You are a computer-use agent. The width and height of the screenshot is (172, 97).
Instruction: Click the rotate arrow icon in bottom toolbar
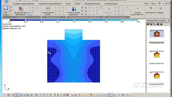pos(123,95)
